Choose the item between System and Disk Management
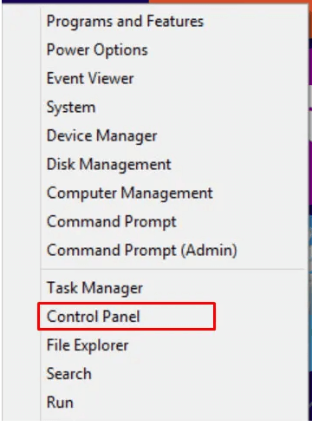This screenshot has height=426, width=312. (101, 136)
